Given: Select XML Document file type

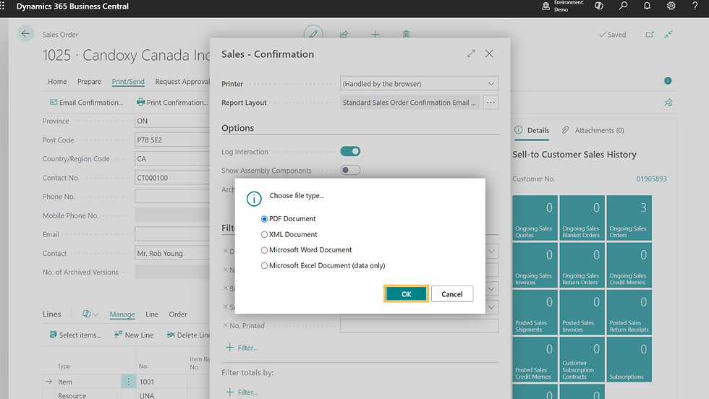Looking at the screenshot, I should pos(264,234).
